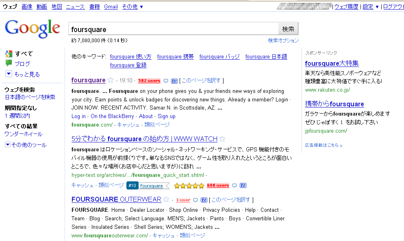This screenshot has width=404, height=241.
Task: Open the Log in sitelink
Action: coord(78,116)
